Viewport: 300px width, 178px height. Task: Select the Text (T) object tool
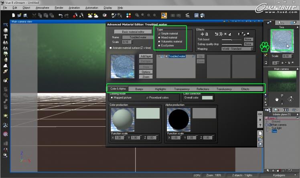pyautogui.click(x=5, y=36)
